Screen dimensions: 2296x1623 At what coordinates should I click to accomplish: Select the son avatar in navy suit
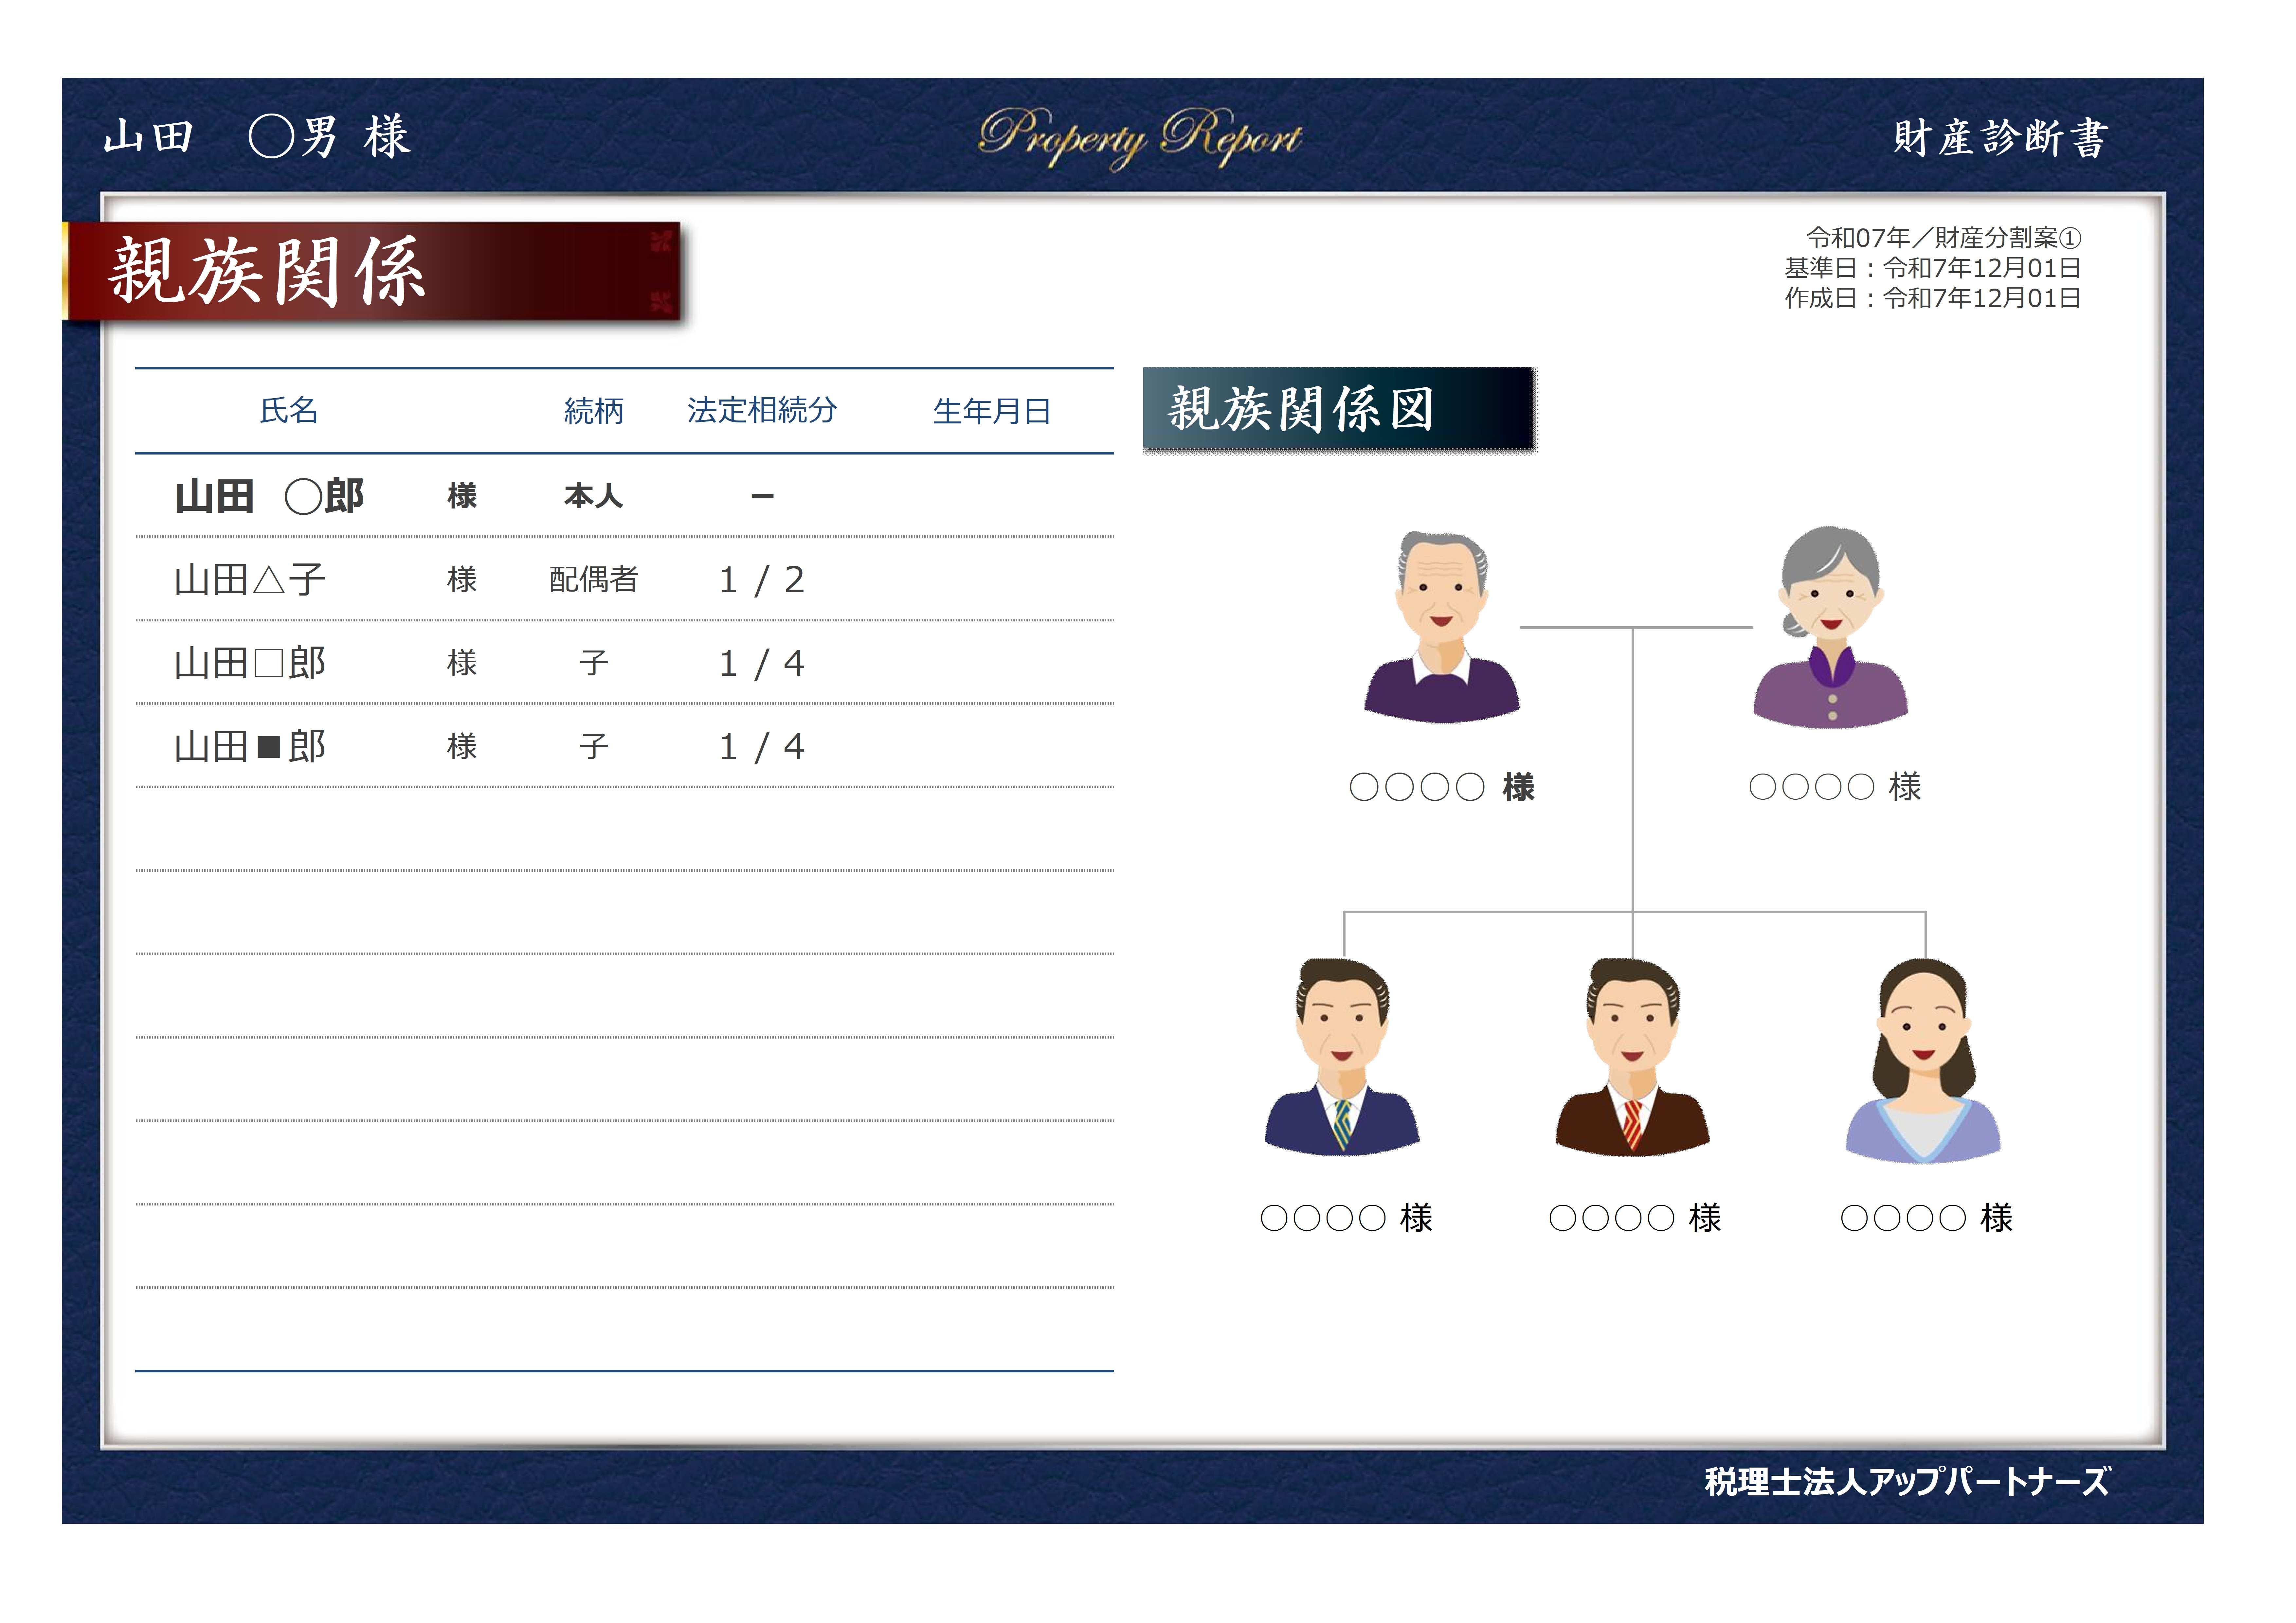(1342, 1058)
